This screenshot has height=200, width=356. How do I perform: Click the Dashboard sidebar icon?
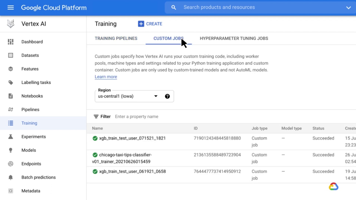(11, 42)
